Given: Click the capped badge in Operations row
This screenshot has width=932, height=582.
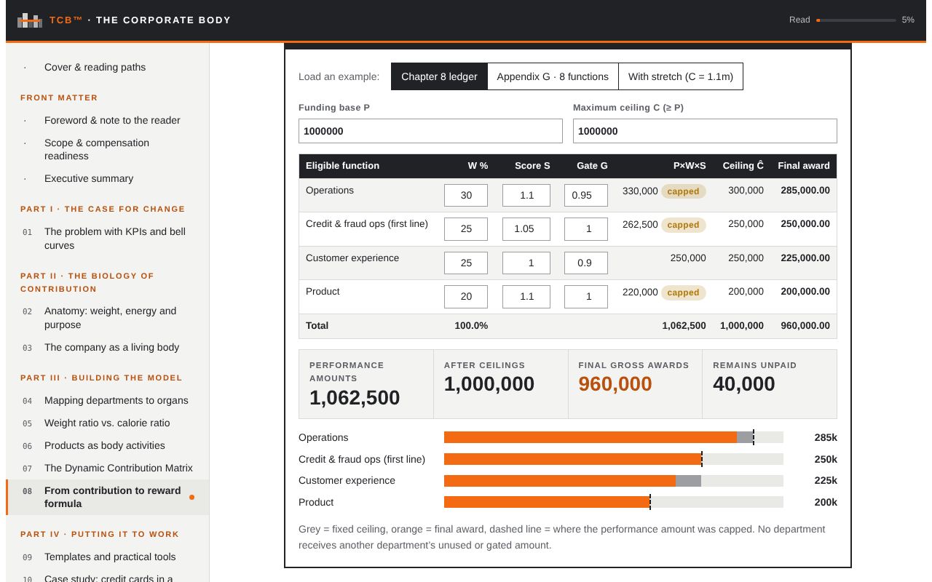Looking at the screenshot, I should [683, 191].
